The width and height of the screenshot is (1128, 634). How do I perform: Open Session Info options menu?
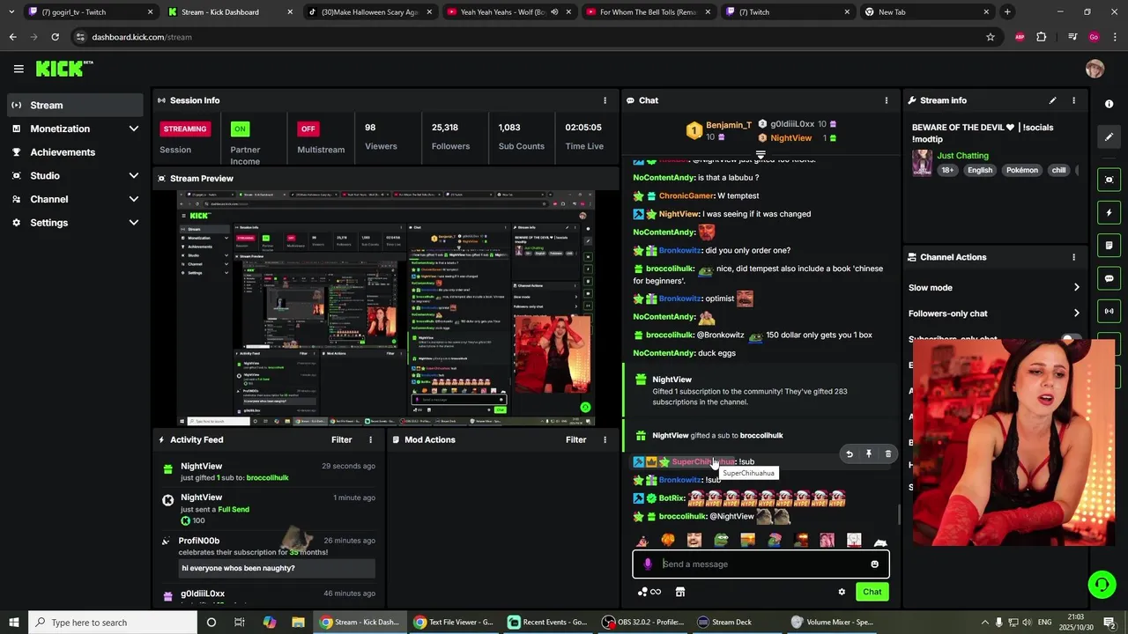pyautogui.click(x=605, y=100)
